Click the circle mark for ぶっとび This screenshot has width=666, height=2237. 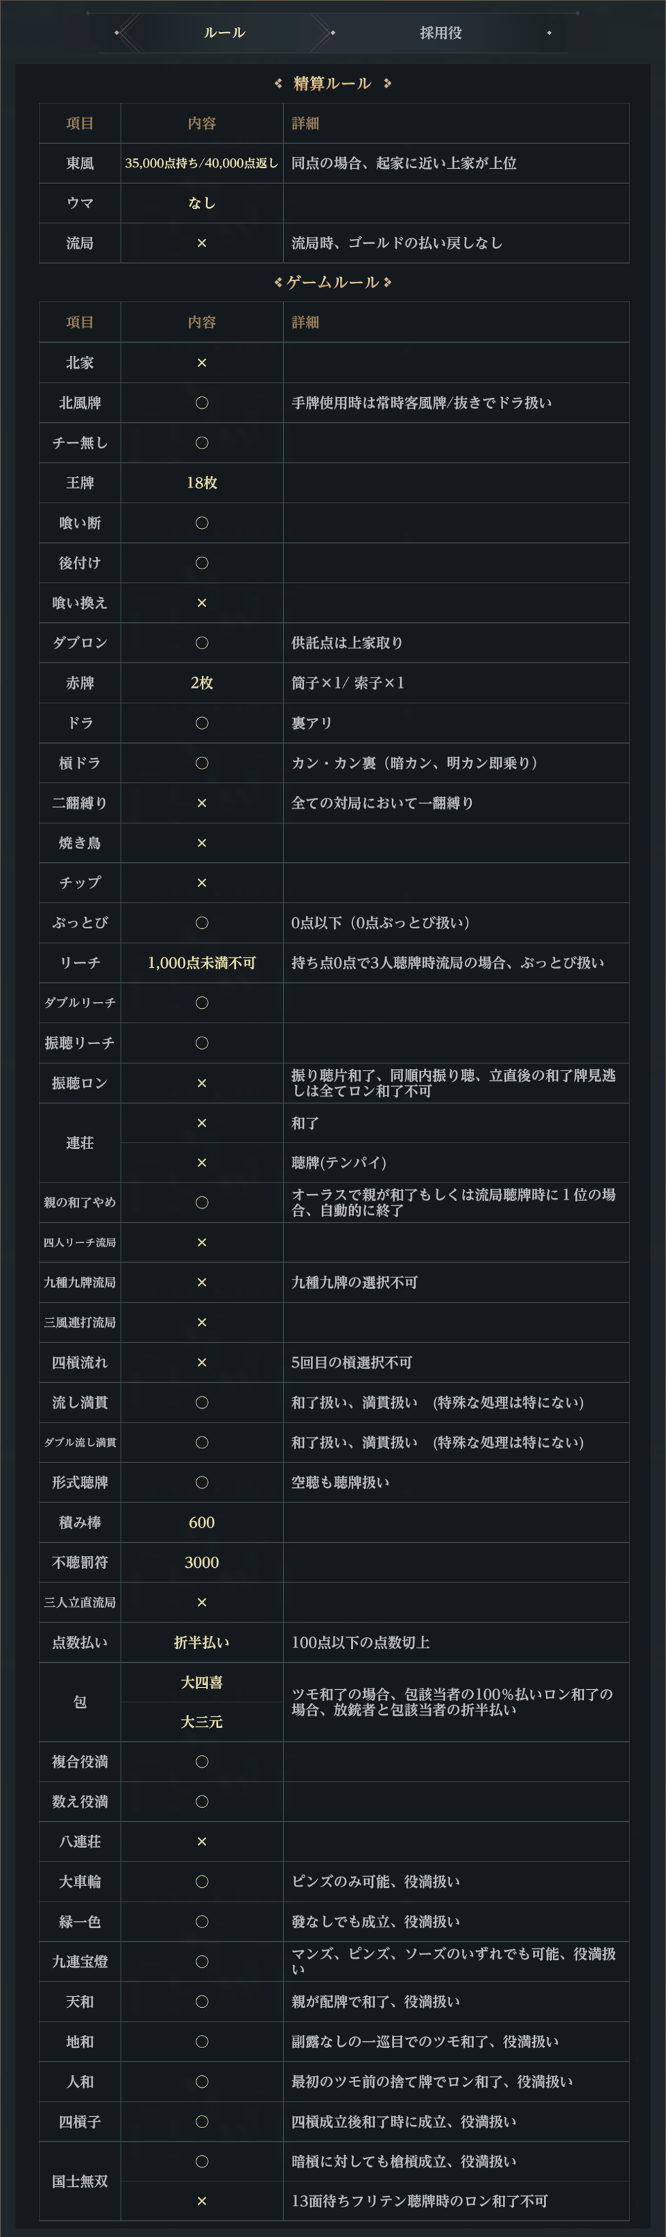click(x=201, y=923)
